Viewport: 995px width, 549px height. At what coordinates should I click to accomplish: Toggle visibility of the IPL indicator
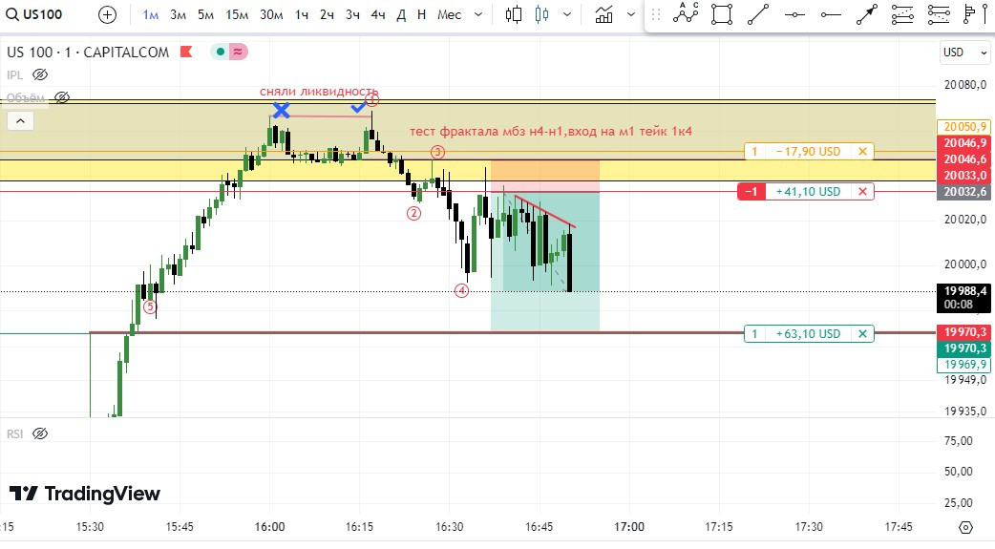(x=40, y=74)
